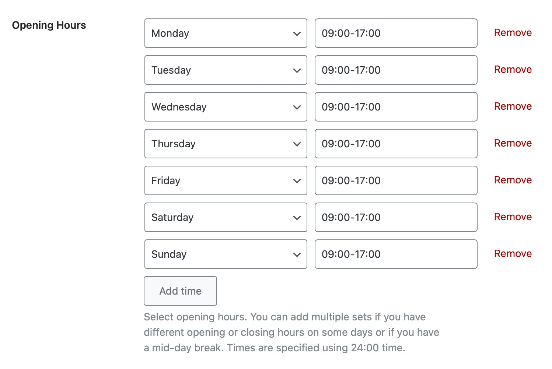Click the Add time button
This screenshot has height=369, width=552.
point(180,291)
